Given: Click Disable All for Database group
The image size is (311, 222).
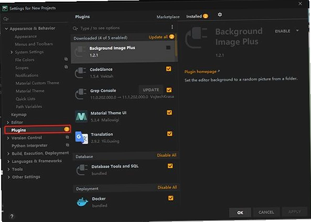Looking at the screenshot, I should 167,156.
